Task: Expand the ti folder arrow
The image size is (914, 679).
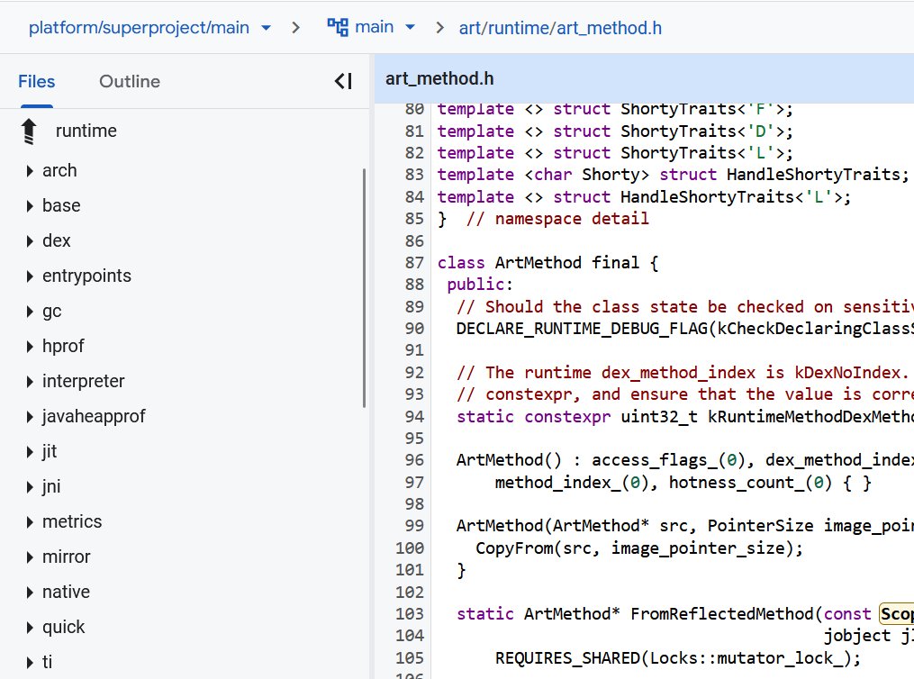Action: [x=30, y=662]
